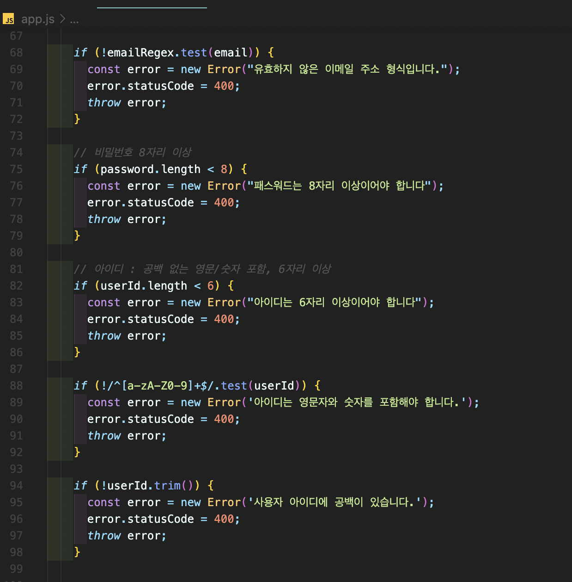Click throw keyword on line 97
Screen dimensions: 572x582
tap(104, 536)
